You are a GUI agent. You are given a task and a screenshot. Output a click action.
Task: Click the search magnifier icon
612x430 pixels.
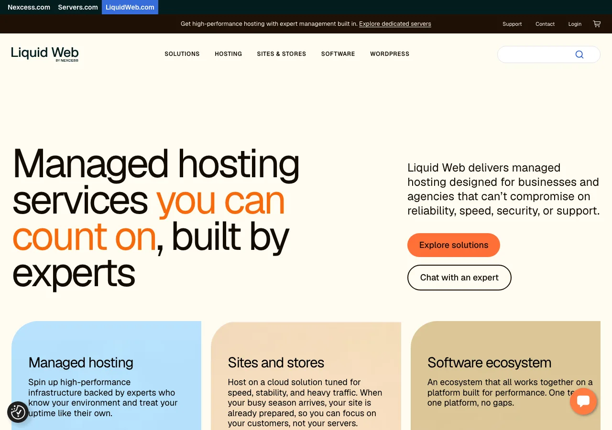pyautogui.click(x=579, y=54)
